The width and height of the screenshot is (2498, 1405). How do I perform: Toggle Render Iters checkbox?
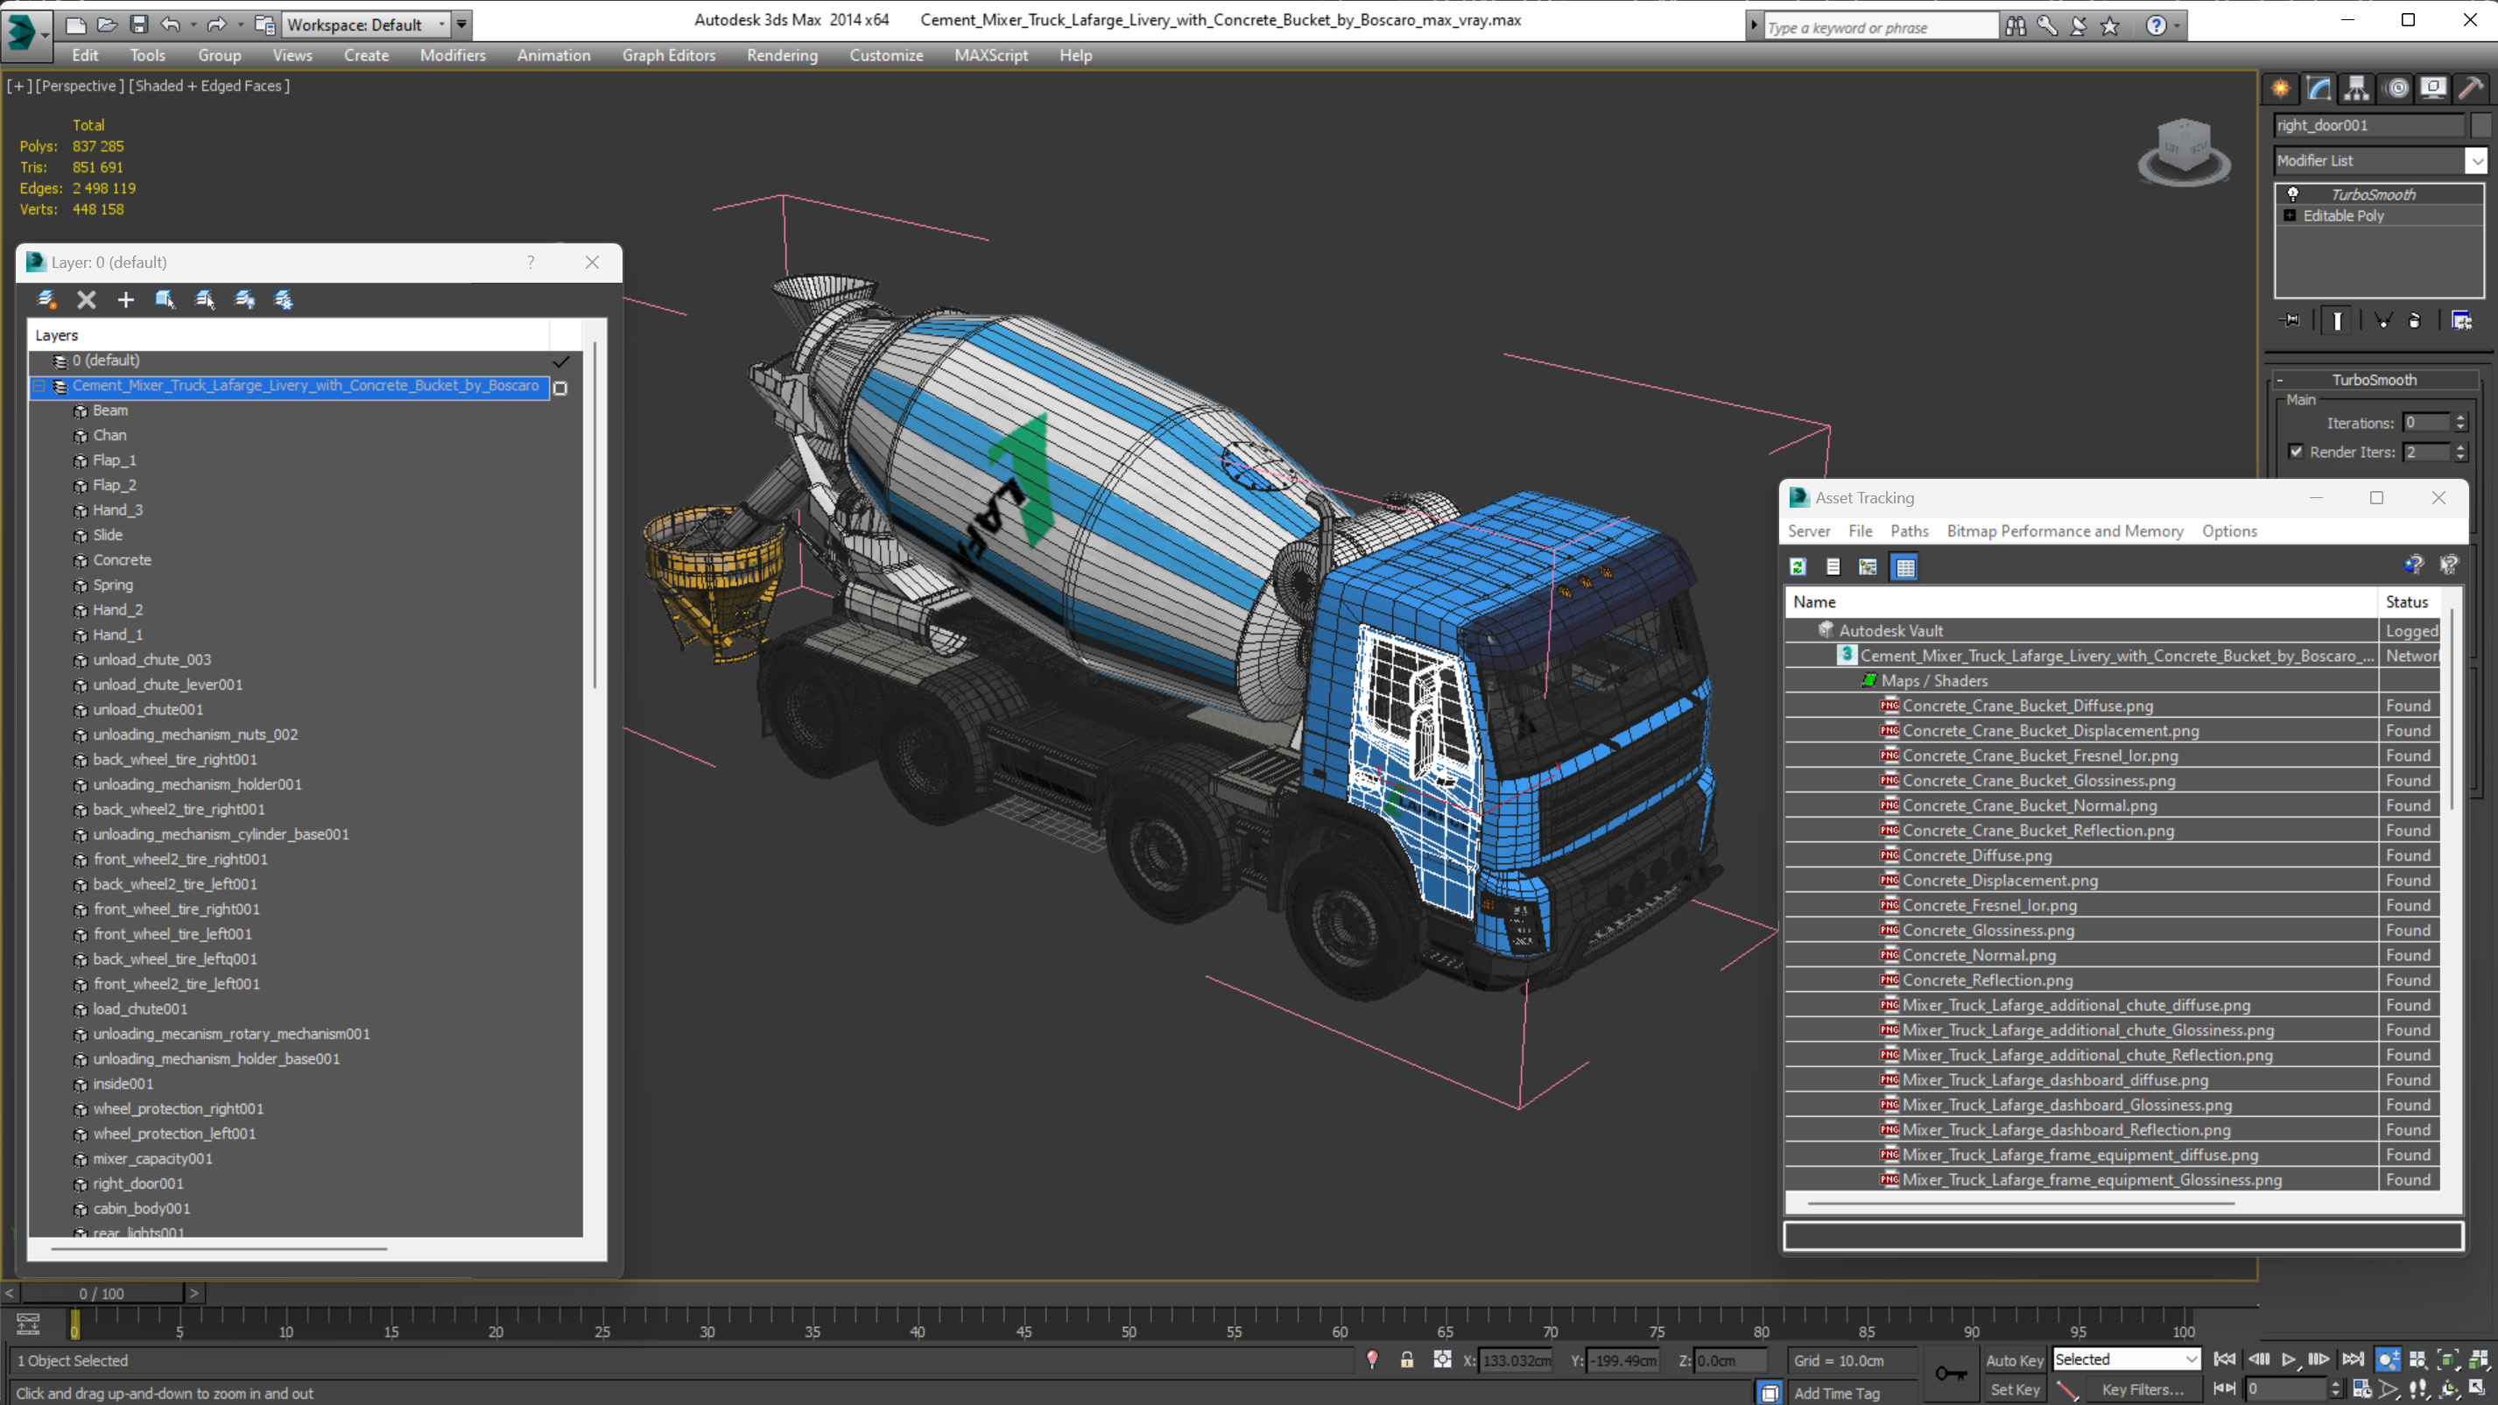tap(2297, 451)
